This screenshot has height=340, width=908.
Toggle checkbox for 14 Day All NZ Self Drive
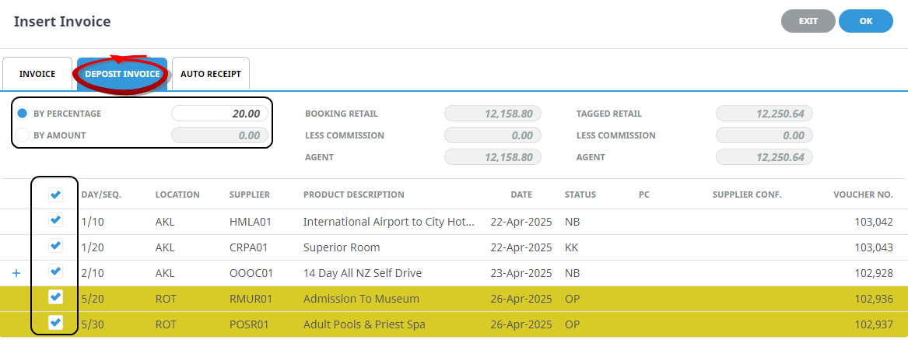point(55,272)
